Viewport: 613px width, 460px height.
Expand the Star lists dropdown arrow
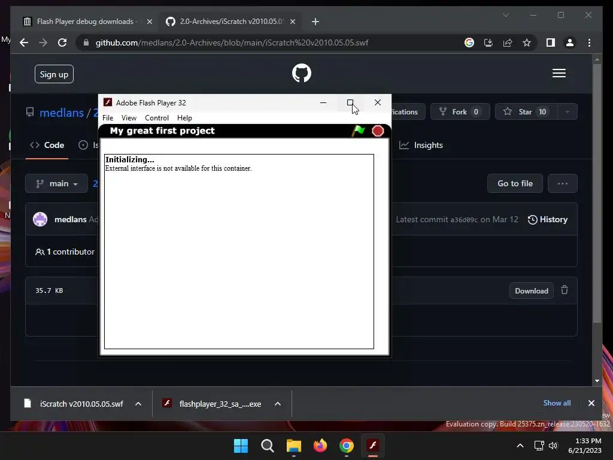point(568,112)
